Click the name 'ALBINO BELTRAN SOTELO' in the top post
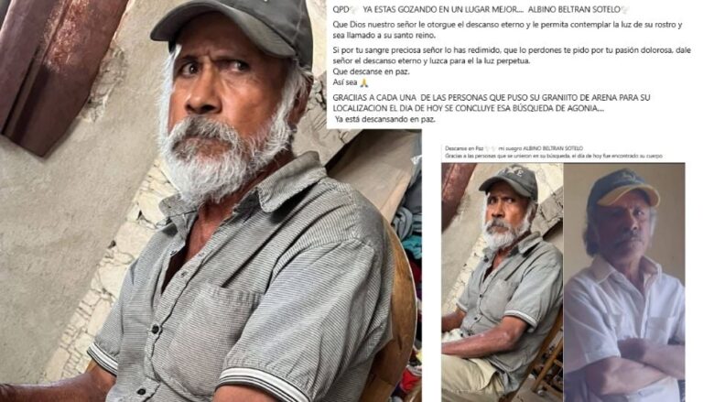Screen dimensions: 714x402 574,9
